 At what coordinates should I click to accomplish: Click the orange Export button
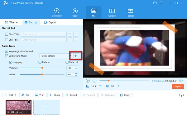coord(178,86)
